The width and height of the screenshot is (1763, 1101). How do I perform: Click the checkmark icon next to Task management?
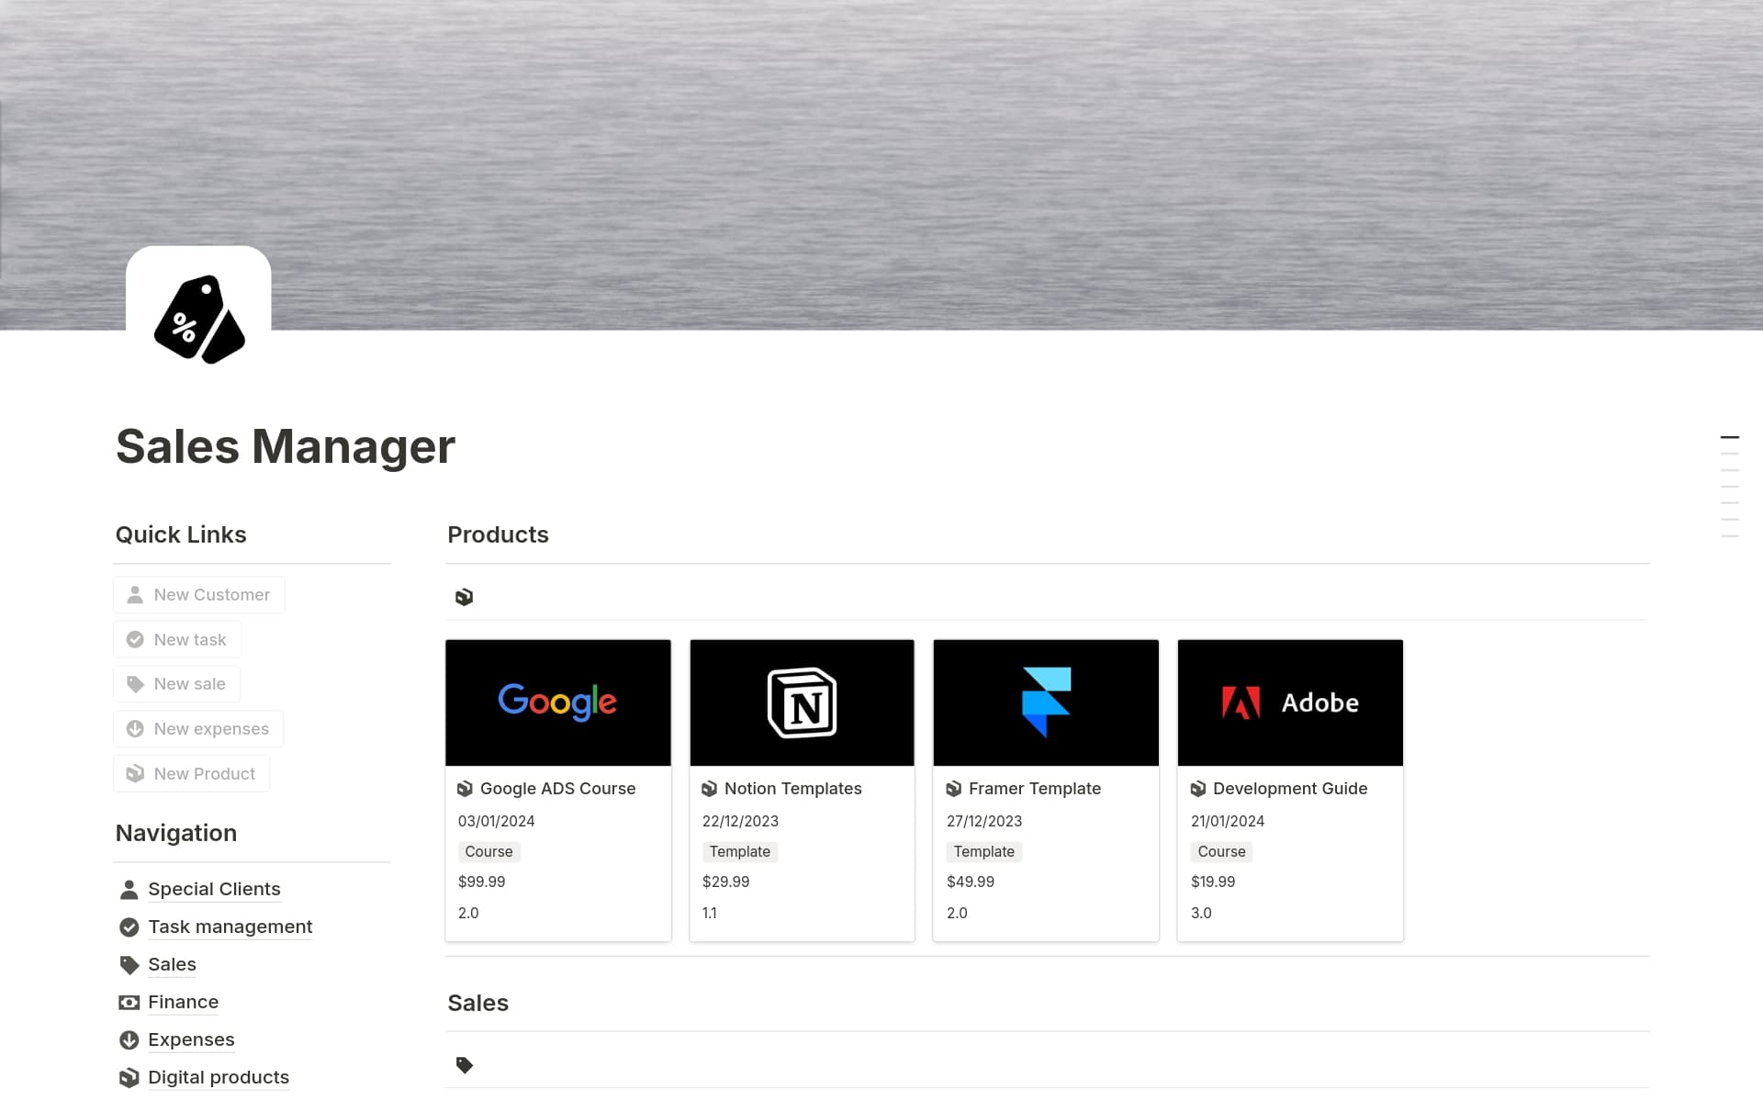[128, 927]
